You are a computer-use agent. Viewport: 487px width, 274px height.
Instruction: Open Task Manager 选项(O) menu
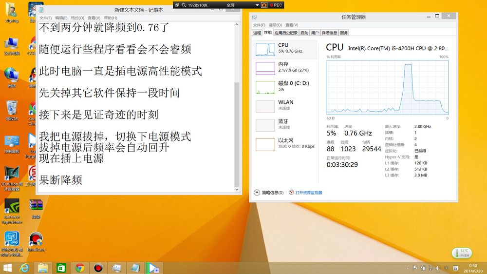(275, 25)
